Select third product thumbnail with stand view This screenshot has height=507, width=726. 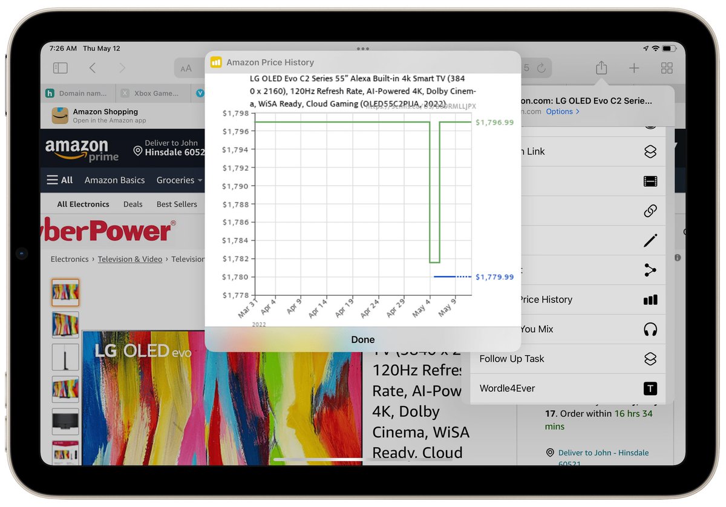point(65,357)
